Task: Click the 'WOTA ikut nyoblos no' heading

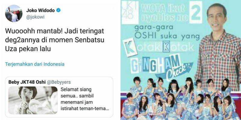Action: pos(164,14)
